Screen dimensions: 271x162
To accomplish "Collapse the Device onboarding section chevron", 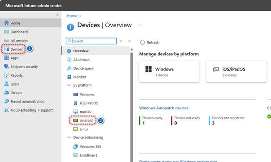I will 69,137.
